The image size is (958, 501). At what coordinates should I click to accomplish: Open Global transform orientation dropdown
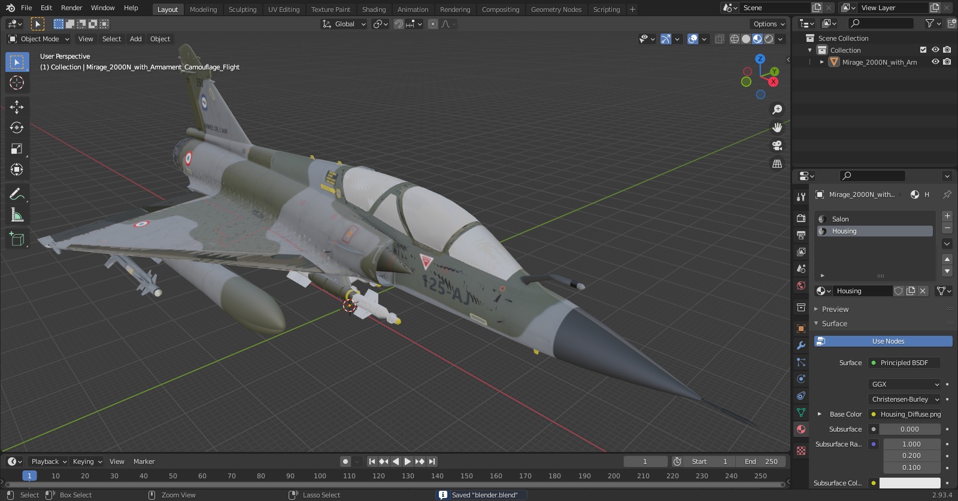pos(344,24)
